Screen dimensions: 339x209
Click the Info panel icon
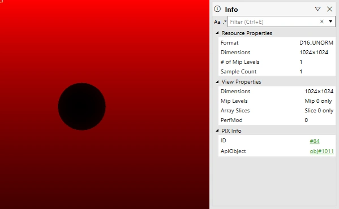tap(217, 9)
